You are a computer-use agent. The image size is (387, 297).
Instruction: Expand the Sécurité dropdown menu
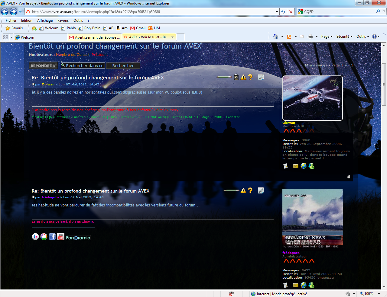coord(344,37)
